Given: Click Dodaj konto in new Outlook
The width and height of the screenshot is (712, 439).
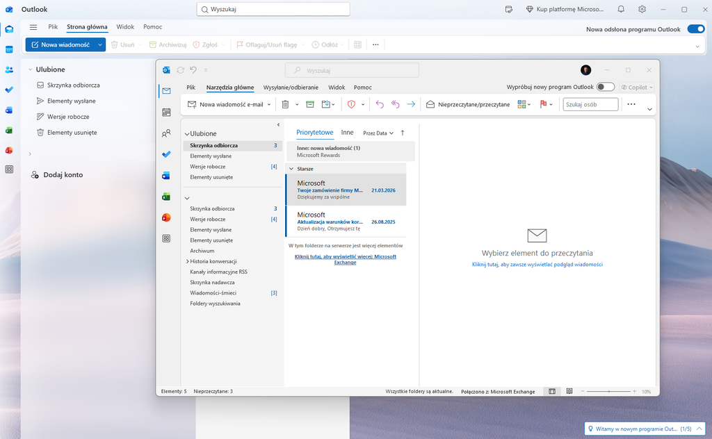Looking at the screenshot, I should tap(57, 174).
